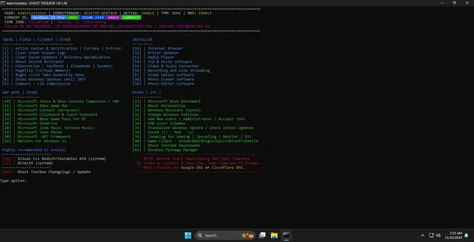Click option [28] Microsoft Zune Music
The image size is (474, 242).
49,128
